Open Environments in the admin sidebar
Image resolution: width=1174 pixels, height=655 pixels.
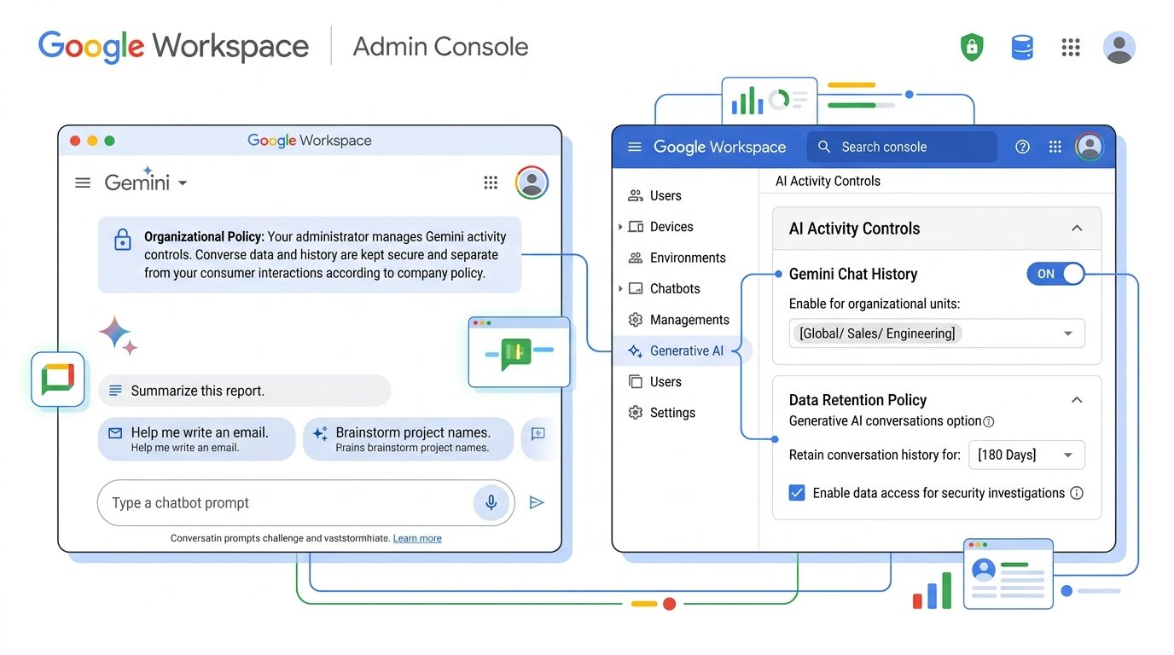tap(677, 258)
